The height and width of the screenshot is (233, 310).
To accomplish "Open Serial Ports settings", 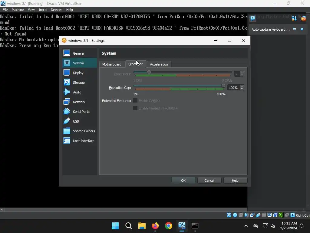I will coord(80,112).
